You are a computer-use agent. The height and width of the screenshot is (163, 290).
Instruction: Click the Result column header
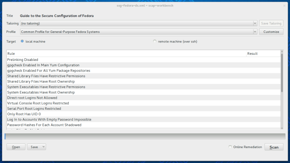[x=263, y=54]
